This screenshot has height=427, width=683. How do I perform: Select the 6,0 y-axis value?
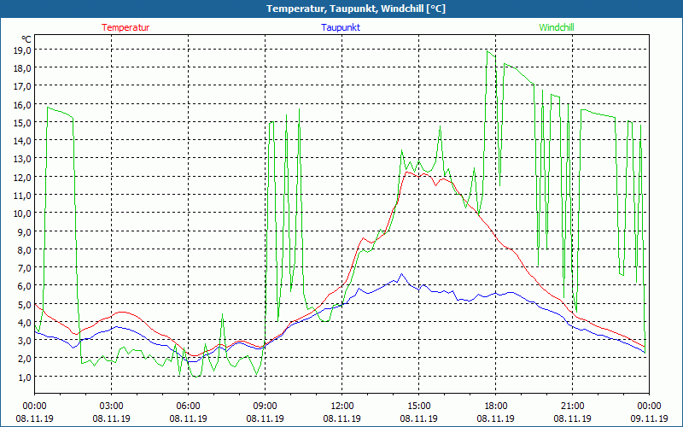(x=24, y=286)
